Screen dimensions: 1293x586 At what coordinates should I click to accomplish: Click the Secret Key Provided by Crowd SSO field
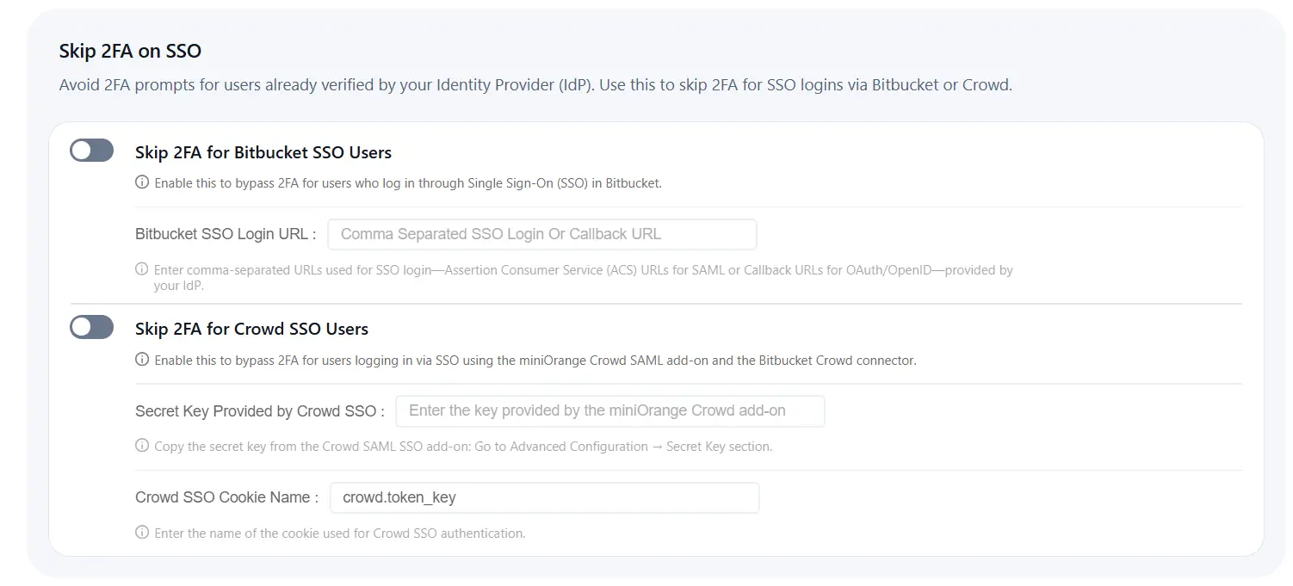(x=609, y=410)
